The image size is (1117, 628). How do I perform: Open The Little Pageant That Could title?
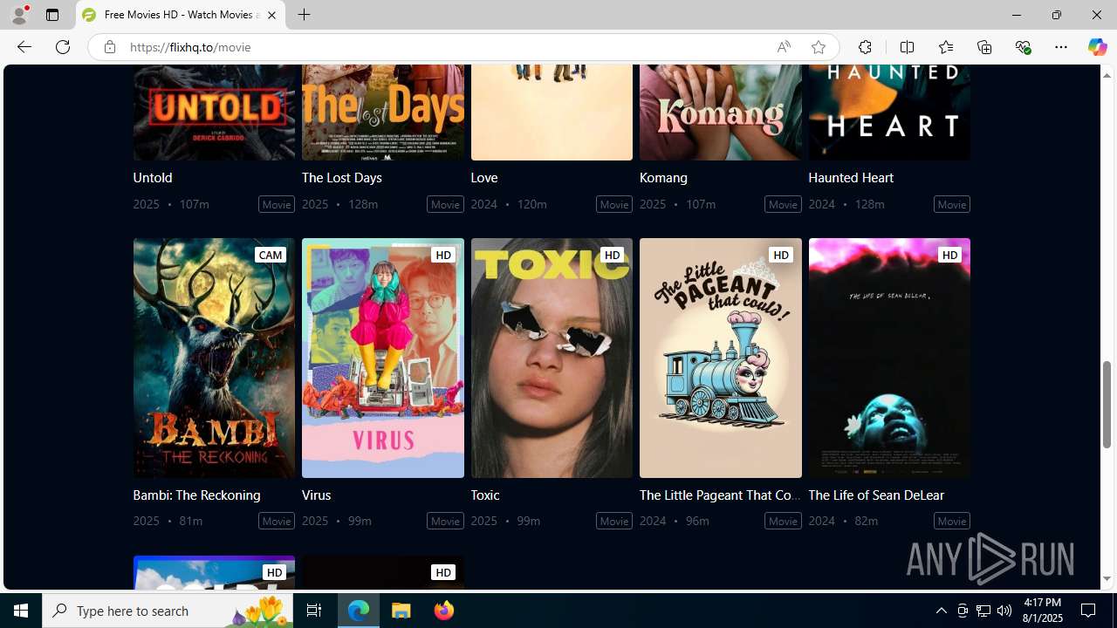coord(720,495)
